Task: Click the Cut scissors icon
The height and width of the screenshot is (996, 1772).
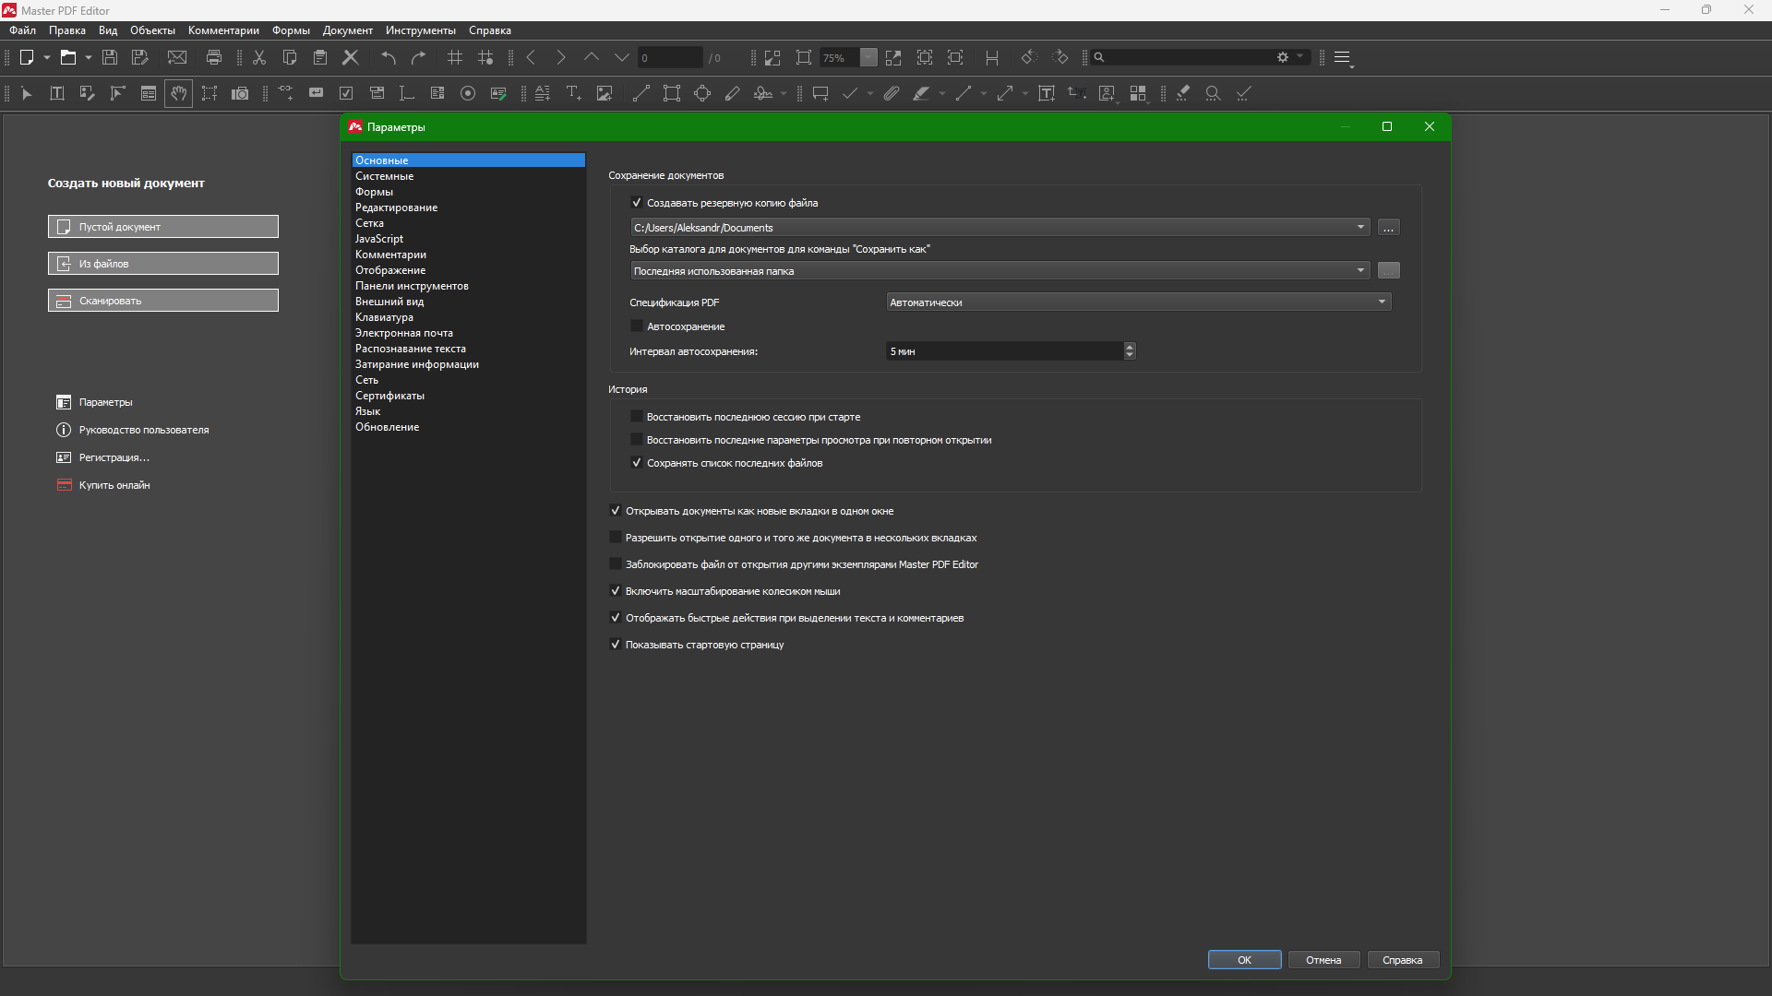Action: coord(259,57)
